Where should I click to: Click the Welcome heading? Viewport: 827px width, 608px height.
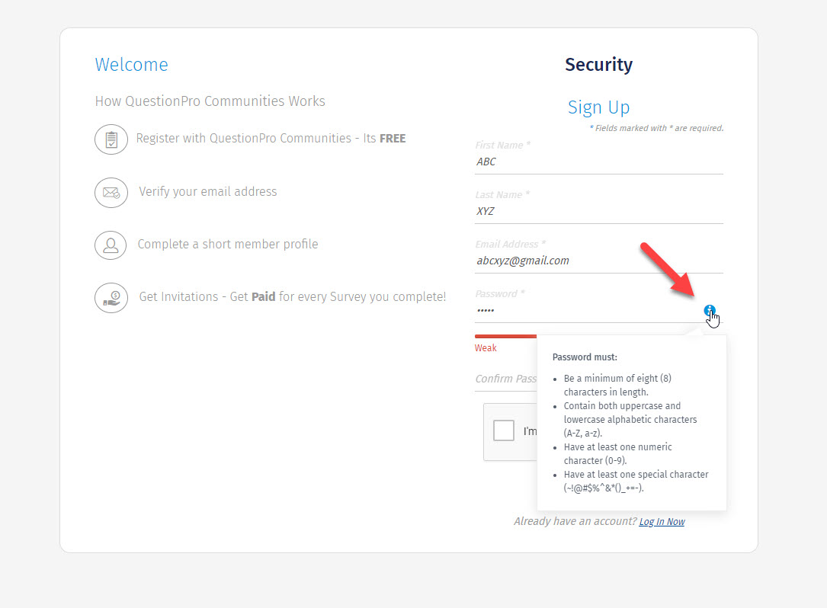[x=131, y=65]
